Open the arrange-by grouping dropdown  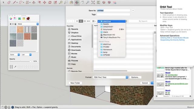[x=94, y=21]
